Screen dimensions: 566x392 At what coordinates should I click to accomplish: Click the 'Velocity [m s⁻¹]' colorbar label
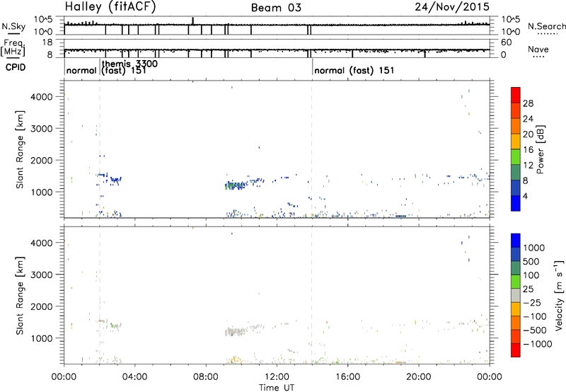point(559,295)
